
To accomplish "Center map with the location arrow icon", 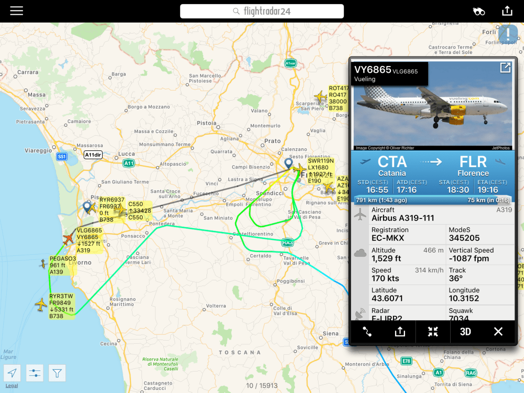I will click(x=13, y=373).
